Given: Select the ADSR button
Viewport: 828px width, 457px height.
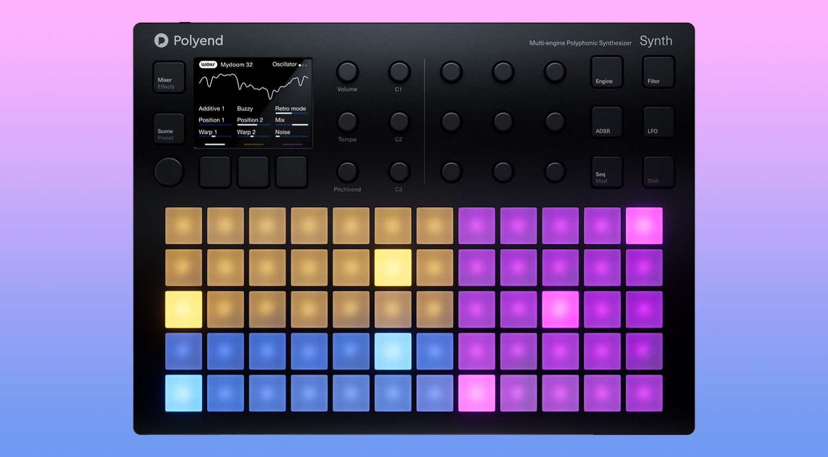Looking at the screenshot, I should pos(606,122).
